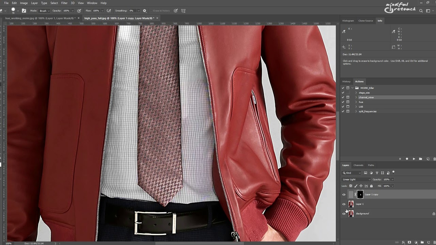Open the File menu
Image resolution: width=436 pixels, height=245 pixels.
click(x=6, y=3)
